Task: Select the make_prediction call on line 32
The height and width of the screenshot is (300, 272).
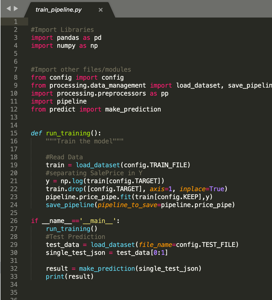Action: [x=107, y=268]
